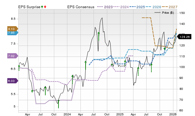Click the 140 right axis price label

pos(182,24)
